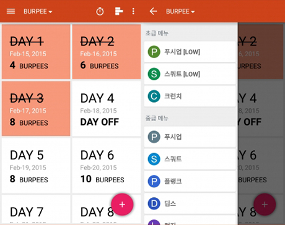Open the DAY 4 day off card
Image resolution: width=285 pixels, height=225 pixels.
point(107,109)
